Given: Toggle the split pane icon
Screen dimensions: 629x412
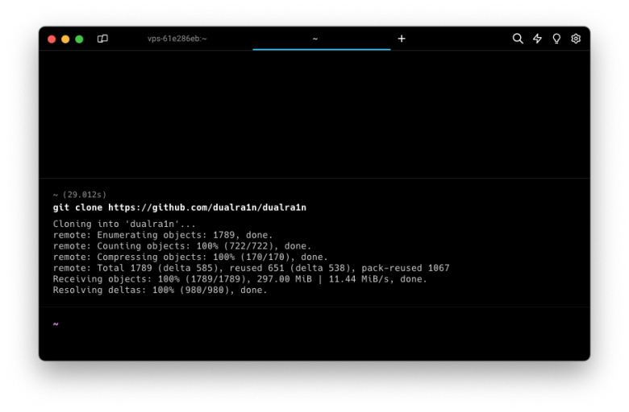Looking at the screenshot, I should click(x=102, y=39).
